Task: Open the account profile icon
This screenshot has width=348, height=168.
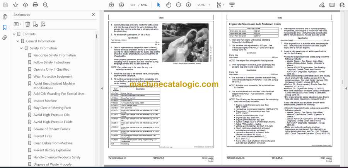Action: pos(342,5)
